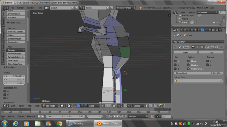Open the Texture properties tab icon
This screenshot has width=227, height=127.
coord(214,30)
